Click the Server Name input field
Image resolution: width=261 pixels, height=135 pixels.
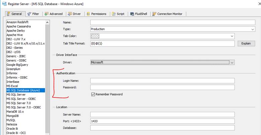coord(163,114)
